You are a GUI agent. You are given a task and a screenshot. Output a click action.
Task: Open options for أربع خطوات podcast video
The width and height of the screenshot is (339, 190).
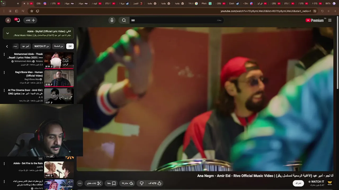[x=4, y=182]
